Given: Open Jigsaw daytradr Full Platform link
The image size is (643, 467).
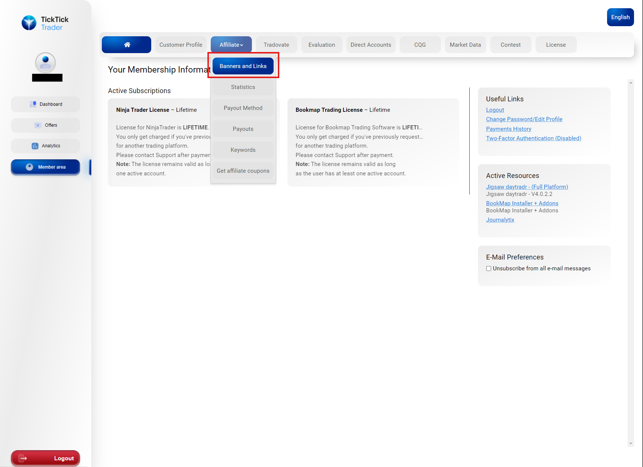Looking at the screenshot, I should (527, 187).
